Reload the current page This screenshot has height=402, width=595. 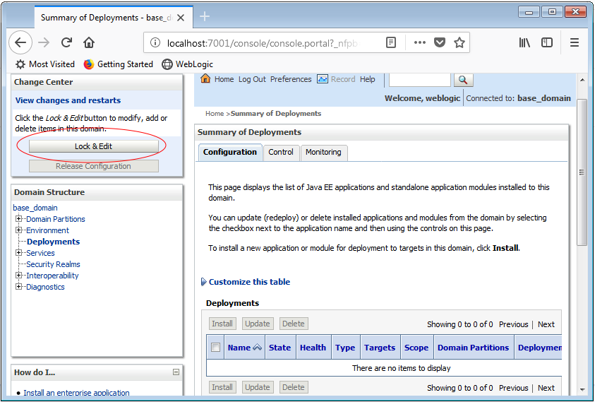(x=67, y=42)
